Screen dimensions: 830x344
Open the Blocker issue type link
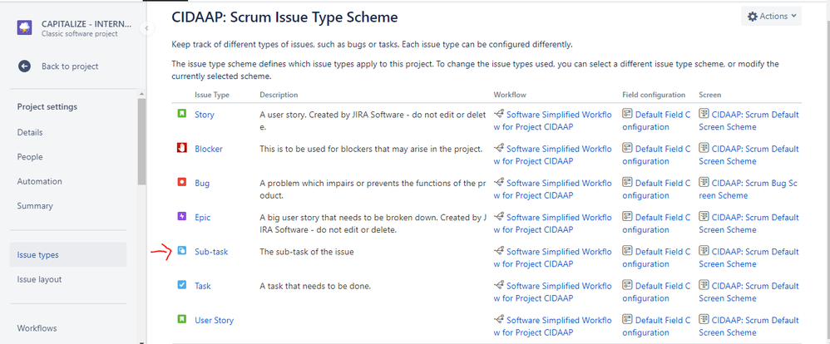209,149
